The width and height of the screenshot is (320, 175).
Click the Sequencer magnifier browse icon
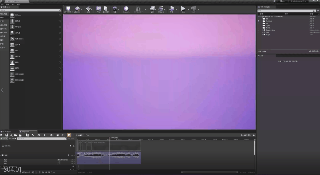(11, 135)
